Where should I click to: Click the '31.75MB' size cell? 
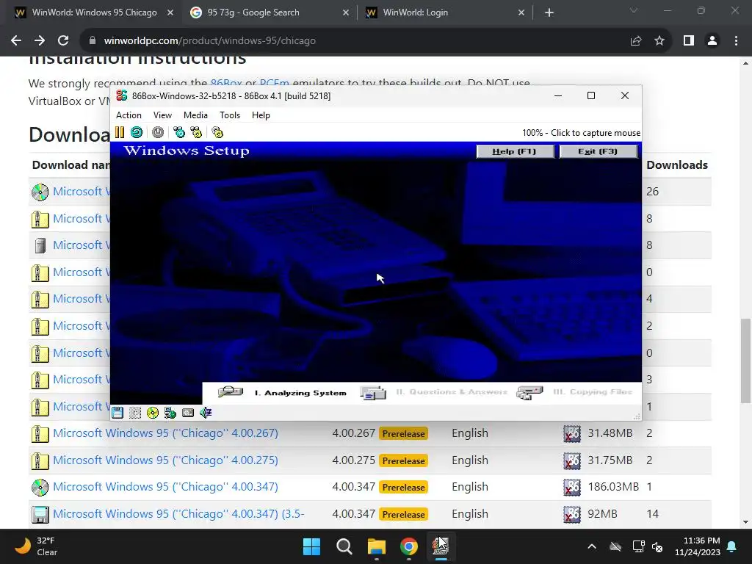coord(610,460)
